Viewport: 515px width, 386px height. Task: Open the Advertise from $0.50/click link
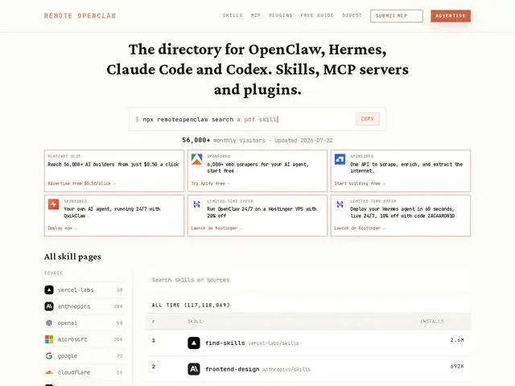click(81, 183)
